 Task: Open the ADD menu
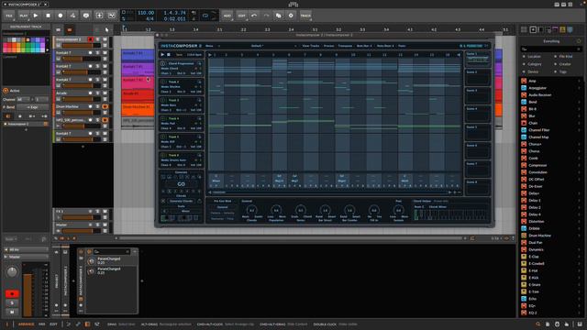pos(227,16)
